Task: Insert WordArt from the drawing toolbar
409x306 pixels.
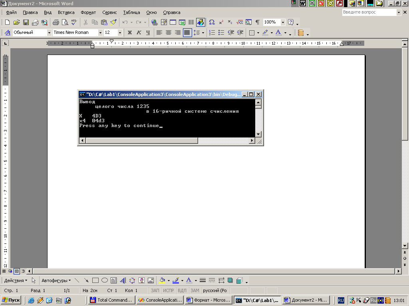Action: pos(123,280)
